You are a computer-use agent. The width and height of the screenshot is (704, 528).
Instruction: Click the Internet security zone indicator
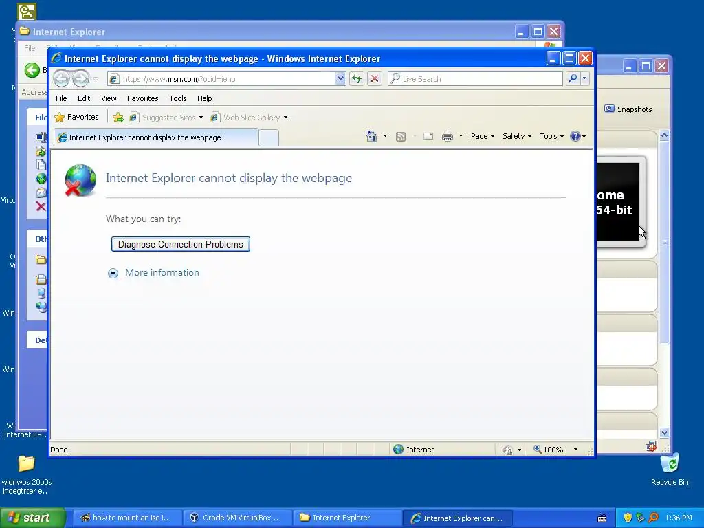tap(413, 450)
